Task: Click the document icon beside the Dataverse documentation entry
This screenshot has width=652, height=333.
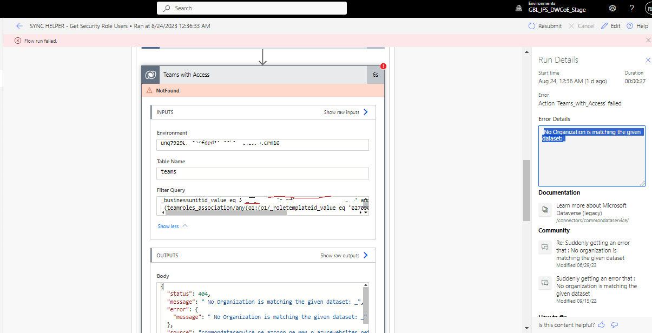Action: click(x=545, y=210)
